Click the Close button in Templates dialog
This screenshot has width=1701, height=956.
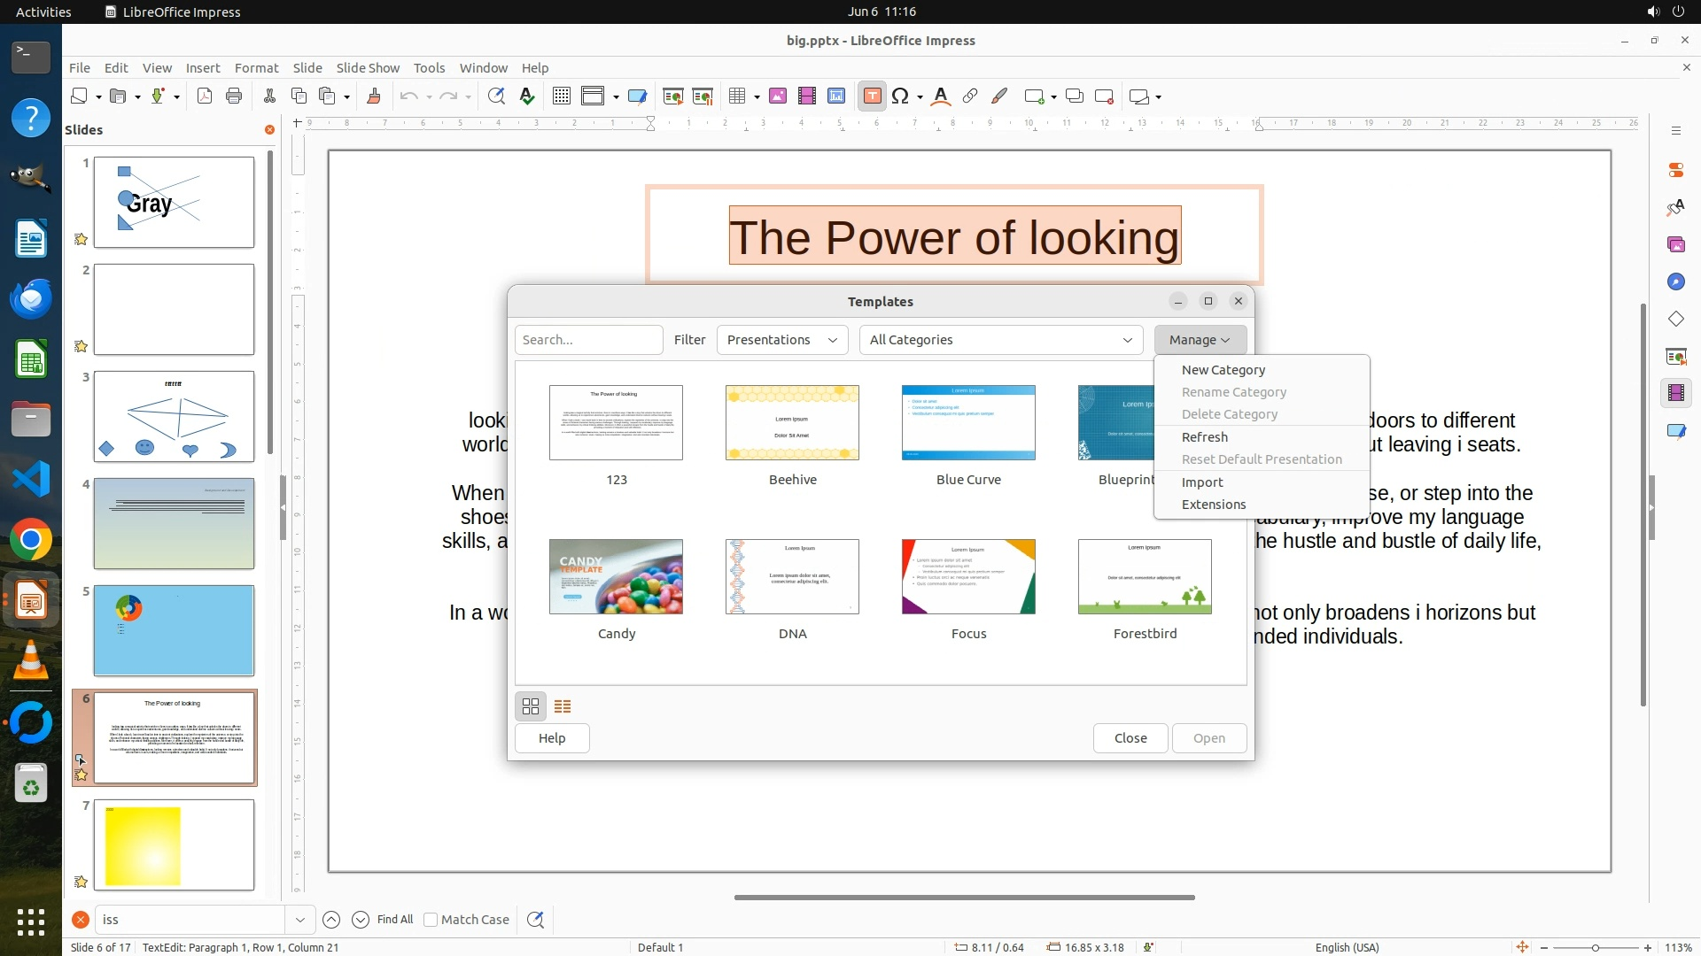click(1130, 738)
